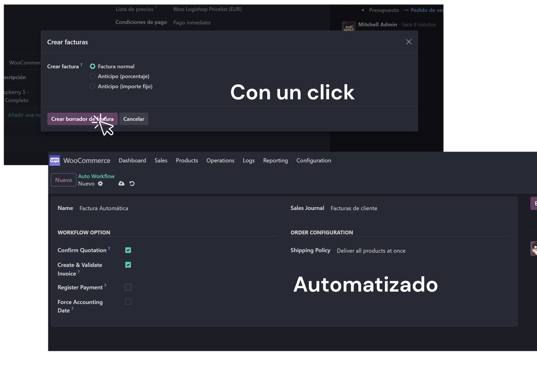Open the Condiciones de pago field

(192, 22)
